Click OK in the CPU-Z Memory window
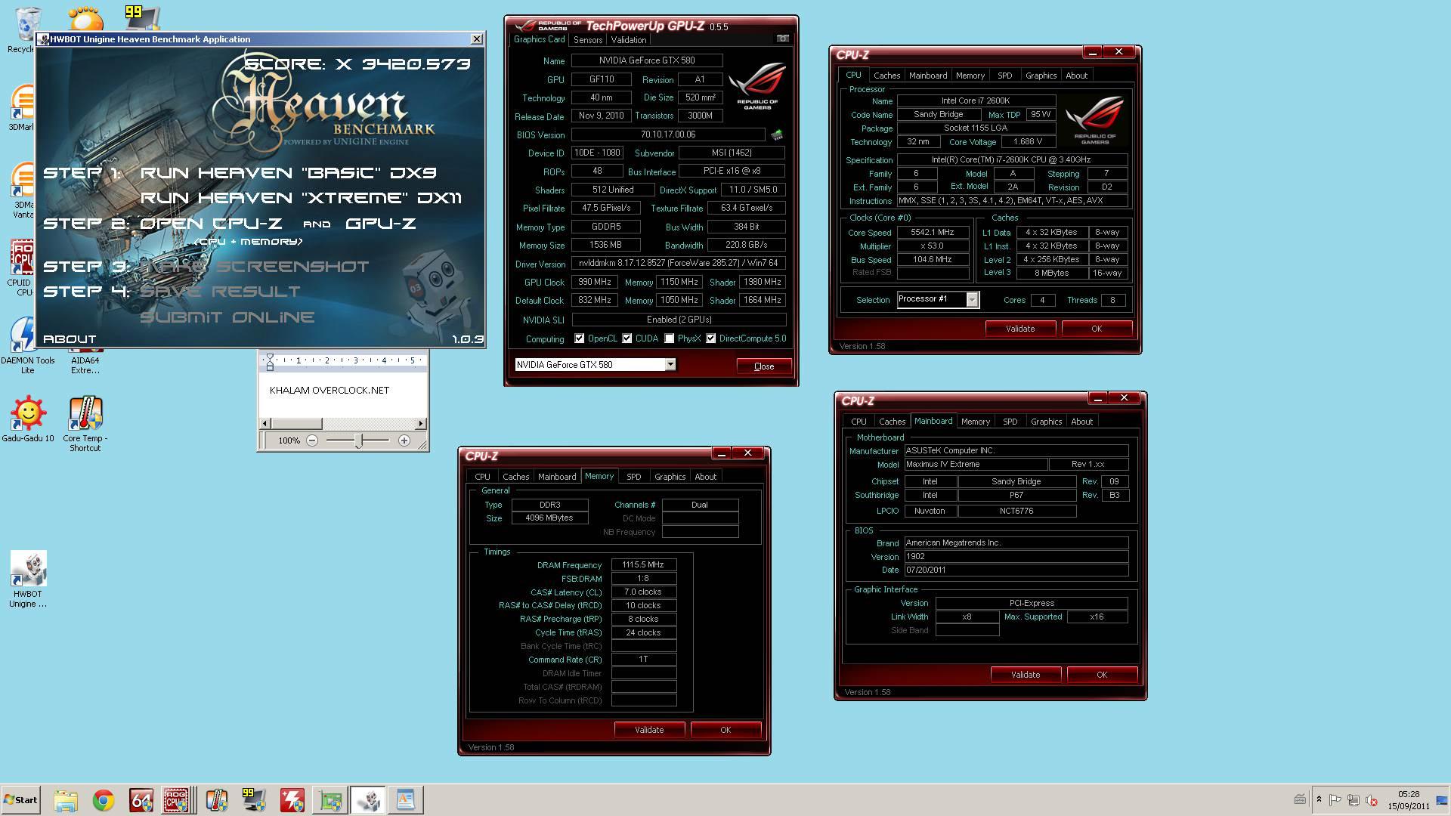 [x=725, y=730]
